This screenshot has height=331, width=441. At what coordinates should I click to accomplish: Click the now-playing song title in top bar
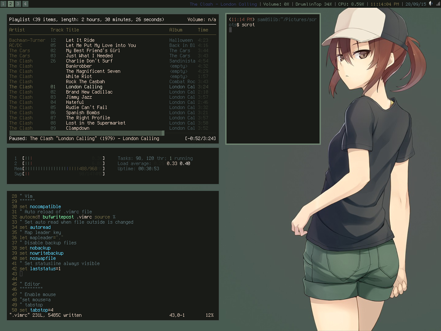223,4
